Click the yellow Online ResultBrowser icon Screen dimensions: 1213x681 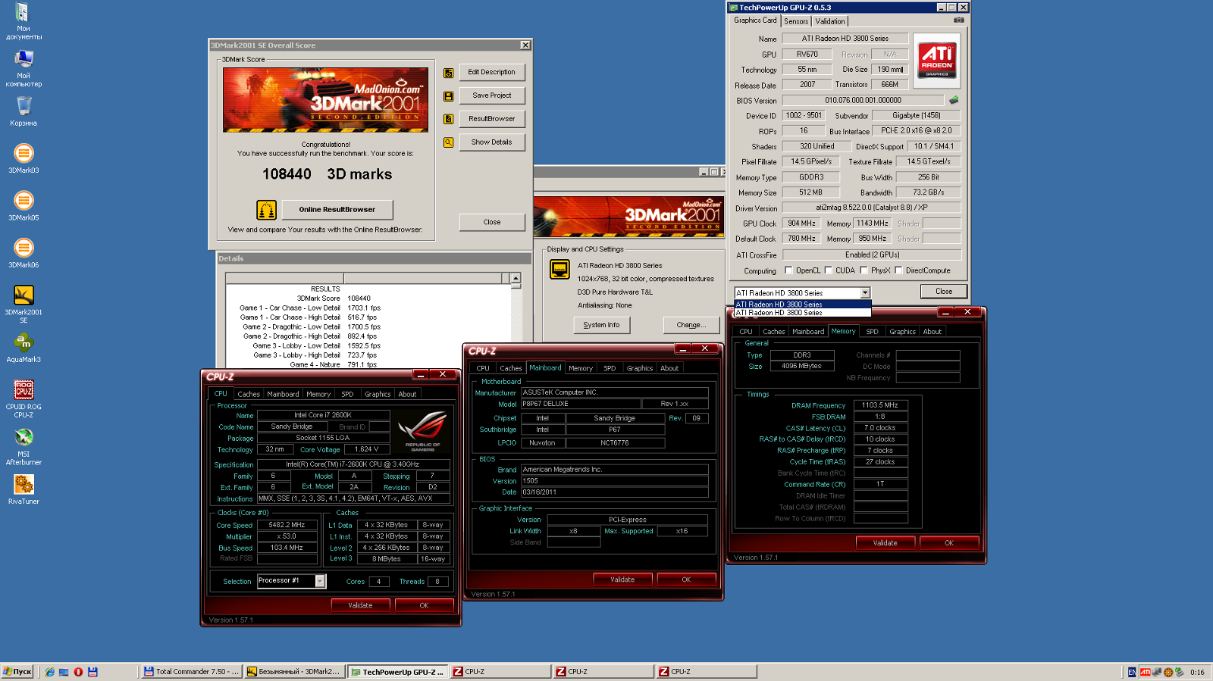coord(266,210)
